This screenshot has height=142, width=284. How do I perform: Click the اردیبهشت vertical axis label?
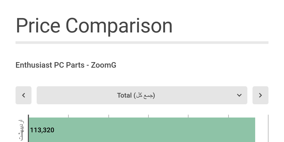tap(21, 130)
